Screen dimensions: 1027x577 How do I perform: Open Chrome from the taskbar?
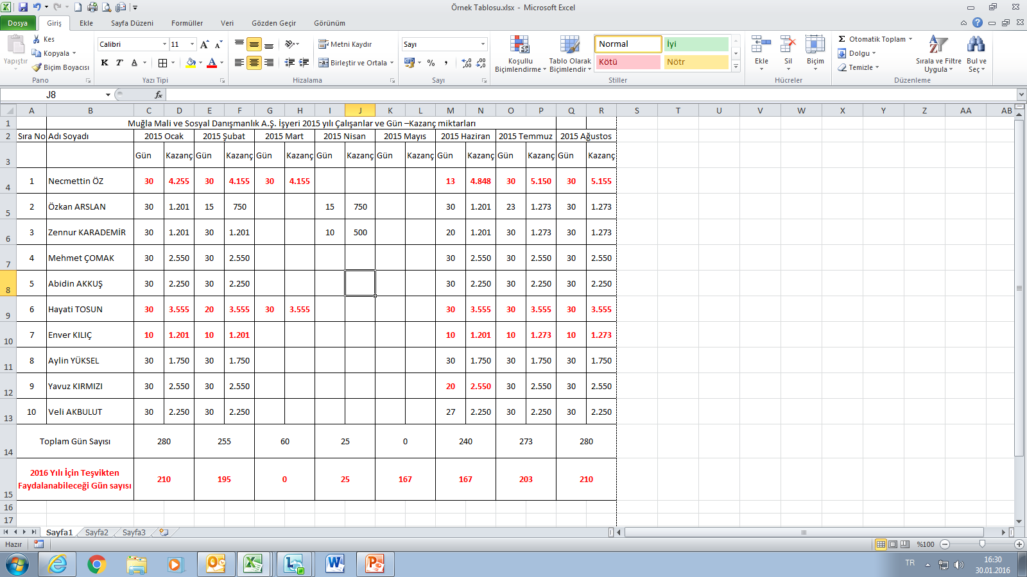tap(97, 565)
